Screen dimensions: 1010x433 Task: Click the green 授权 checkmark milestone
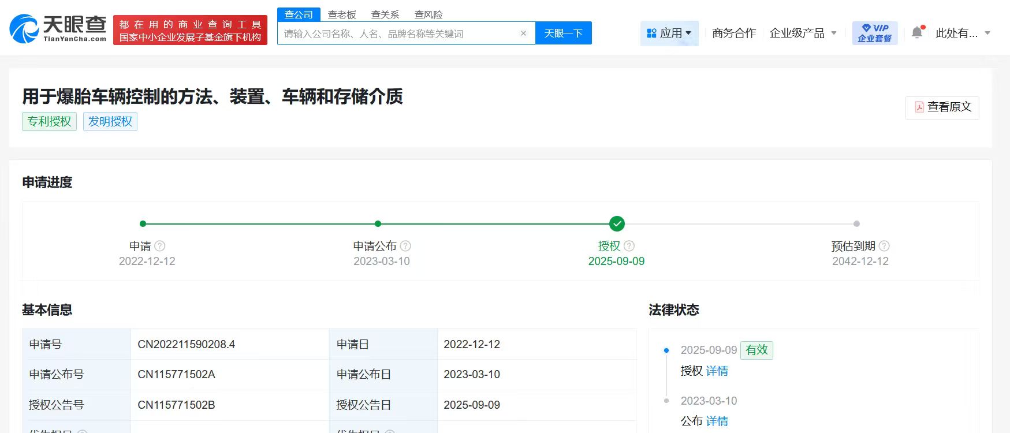pos(617,223)
